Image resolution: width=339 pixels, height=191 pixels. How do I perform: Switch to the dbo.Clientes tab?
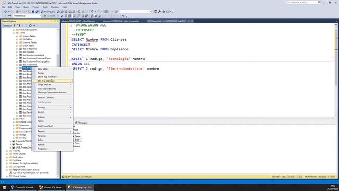78,21
